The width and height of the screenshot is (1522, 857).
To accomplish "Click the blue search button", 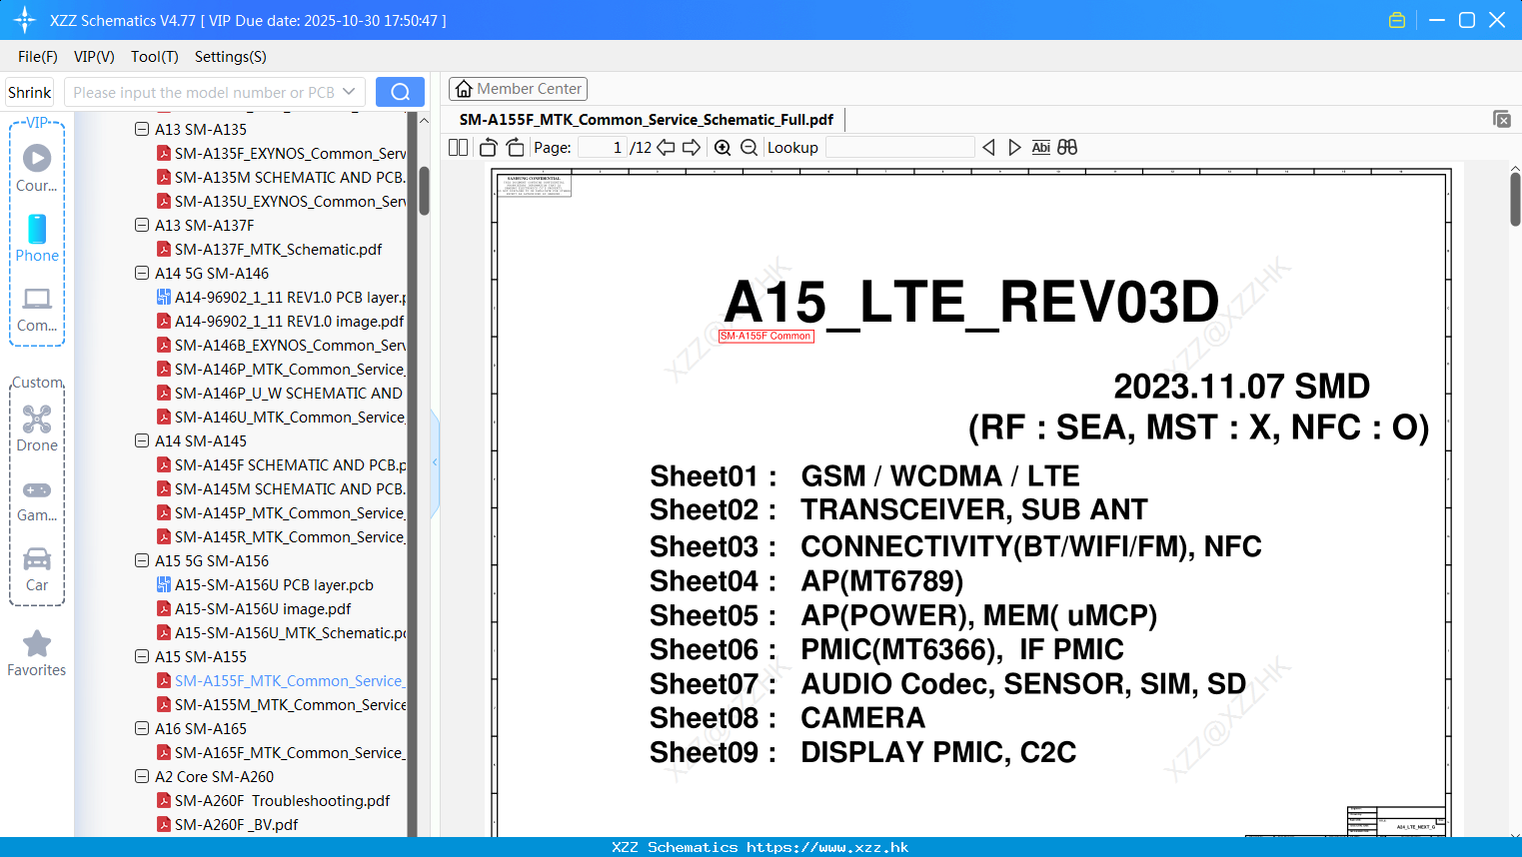I will click(400, 92).
